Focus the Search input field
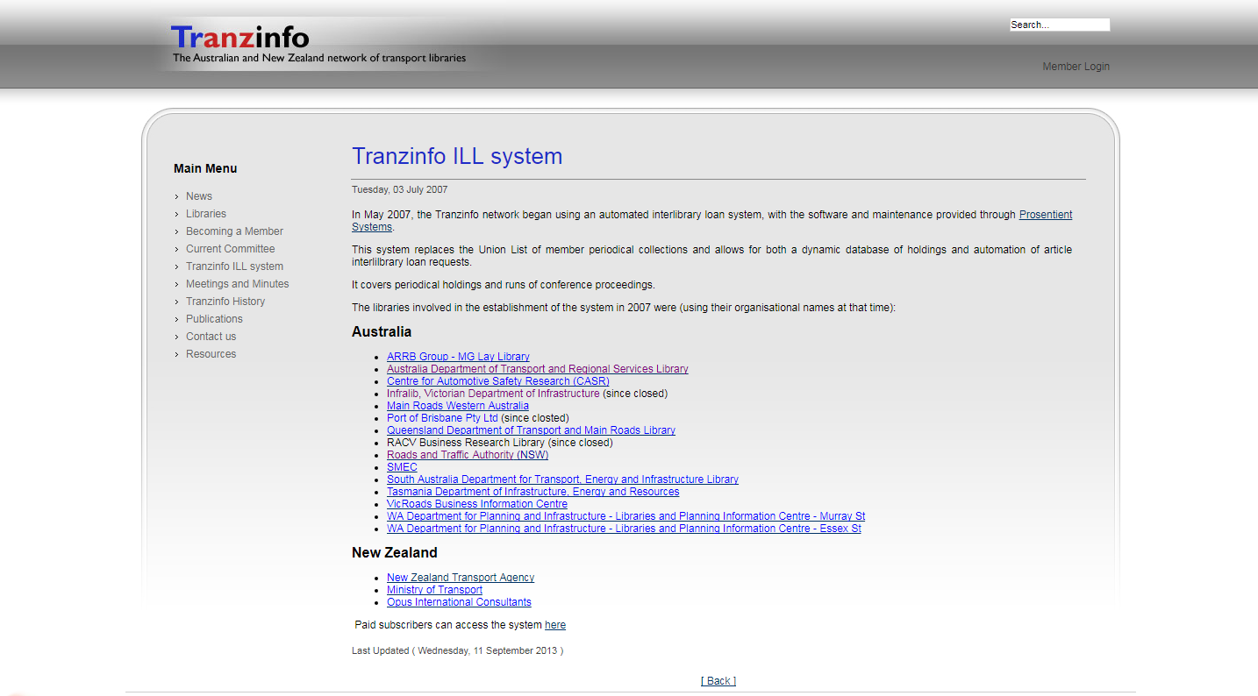Image resolution: width=1258 pixels, height=696 pixels. pyautogui.click(x=1060, y=25)
